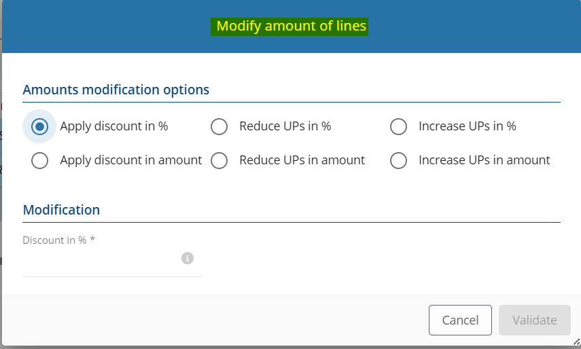Image resolution: width=581 pixels, height=349 pixels.
Task: Click the 'Discount in % *' field label
Action: pos(58,240)
